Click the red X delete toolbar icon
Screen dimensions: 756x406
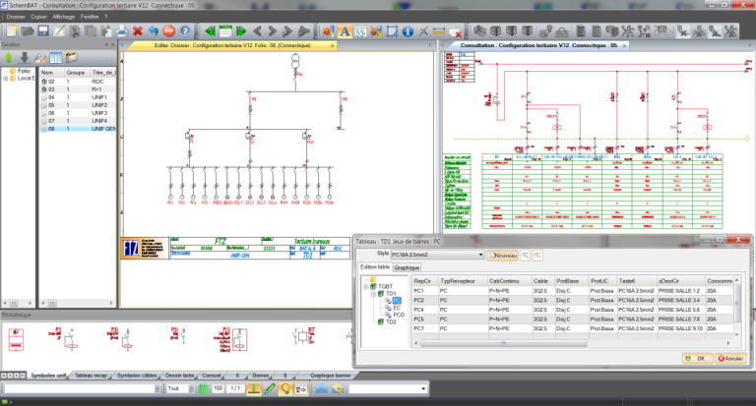tap(137, 31)
